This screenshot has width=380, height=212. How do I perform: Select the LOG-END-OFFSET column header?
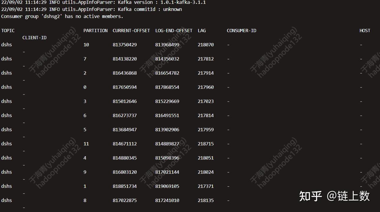(174, 30)
